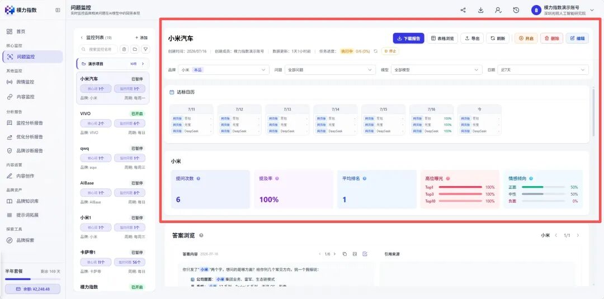Select the qwq monitor card
Image resolution: width=604 pixels, height=299 pixels.
point(112,158)
